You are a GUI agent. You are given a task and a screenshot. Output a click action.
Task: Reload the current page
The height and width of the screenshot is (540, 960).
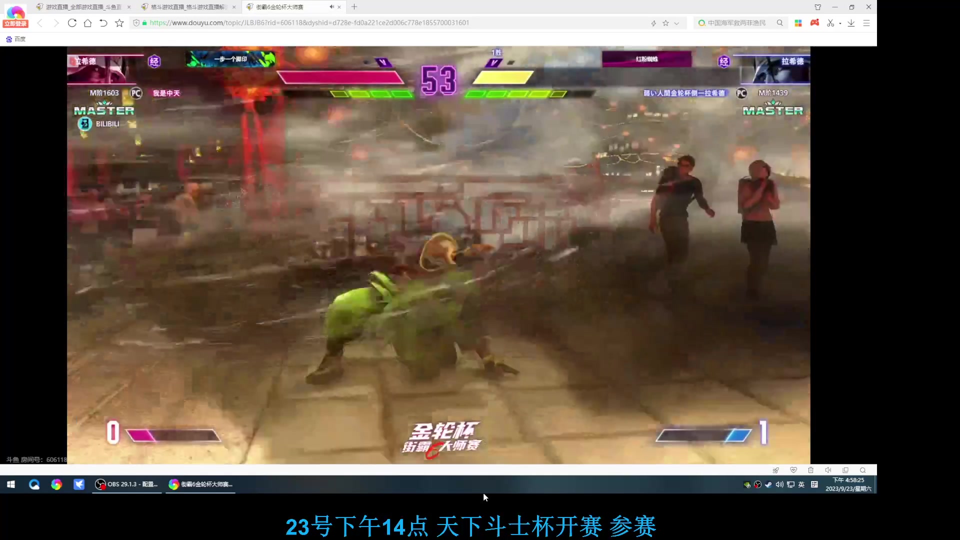click(x=72, y=23)
